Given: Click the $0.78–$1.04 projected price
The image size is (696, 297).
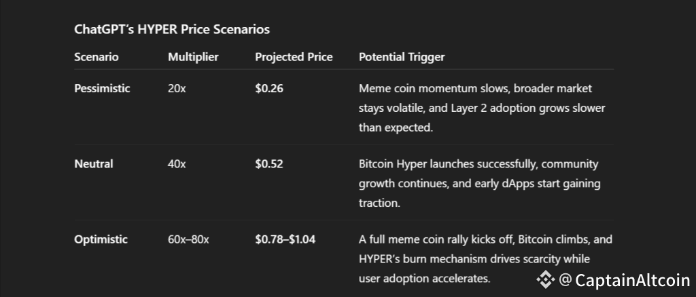Looking at the screenshot, I should (x=285, y=239).
